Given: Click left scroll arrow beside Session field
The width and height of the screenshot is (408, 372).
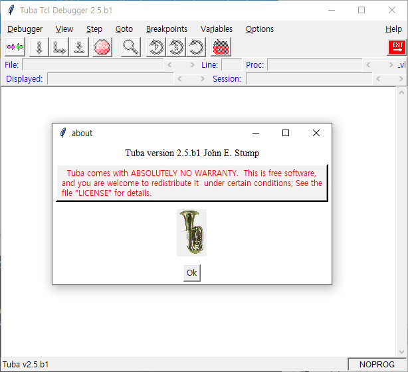Looking at the screenshot, I should click(378, 79).
